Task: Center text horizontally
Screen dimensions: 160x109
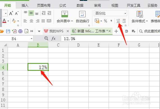Action: coord(31,21)
